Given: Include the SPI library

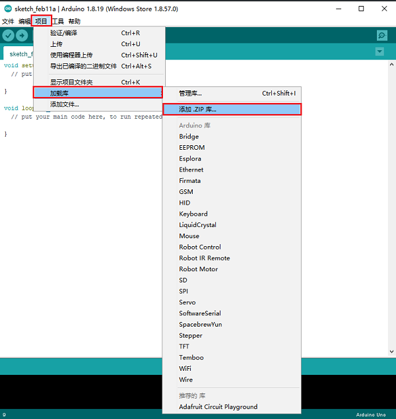Looking at the screenshot, I should point(232,291).
